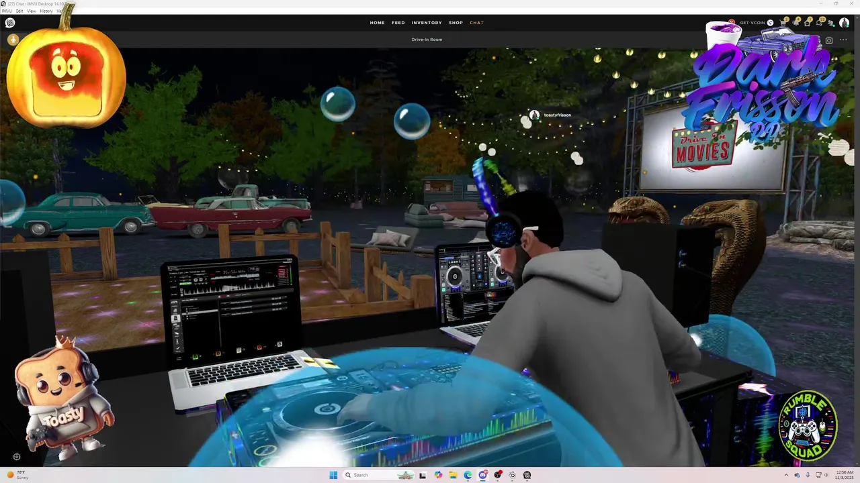This screenshot has width=860, height=483.
Task: Open the friends list icon
Action: [x=830, y=23]
